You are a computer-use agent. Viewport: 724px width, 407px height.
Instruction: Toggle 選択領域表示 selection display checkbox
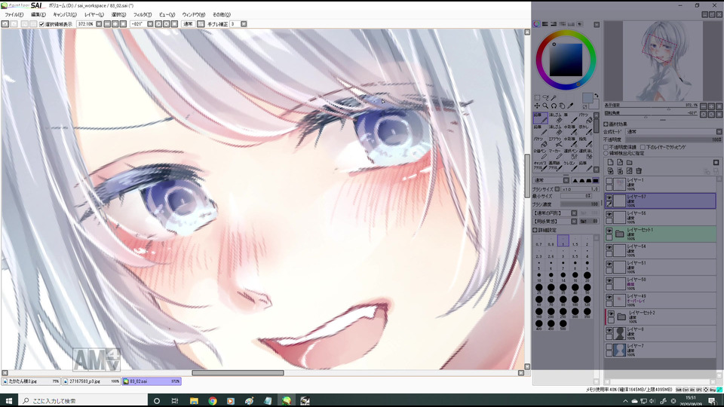coord(41,24)
